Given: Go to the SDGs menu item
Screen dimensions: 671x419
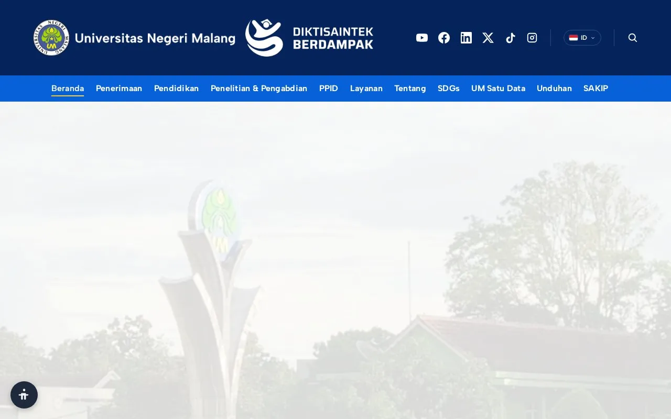Looking at the screenshot, I should coord(449,89).
